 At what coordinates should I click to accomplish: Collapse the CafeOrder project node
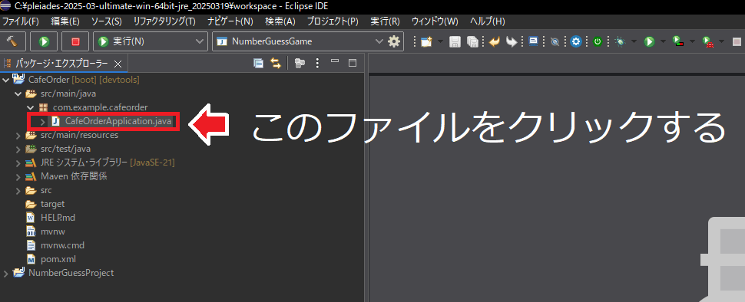coord(5,80)
